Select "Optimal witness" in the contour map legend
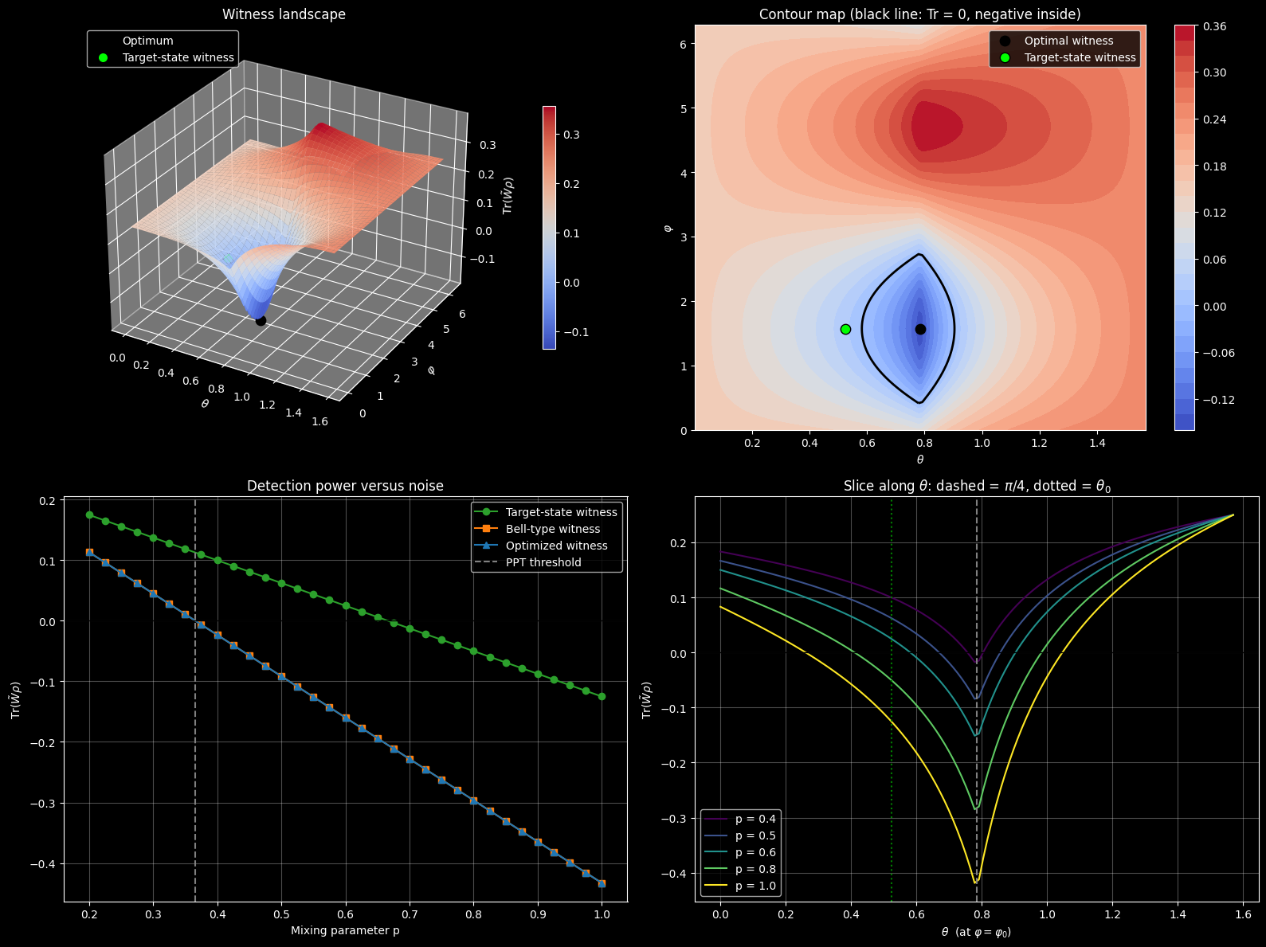 pyautogui.click(x=1068, y=41)
